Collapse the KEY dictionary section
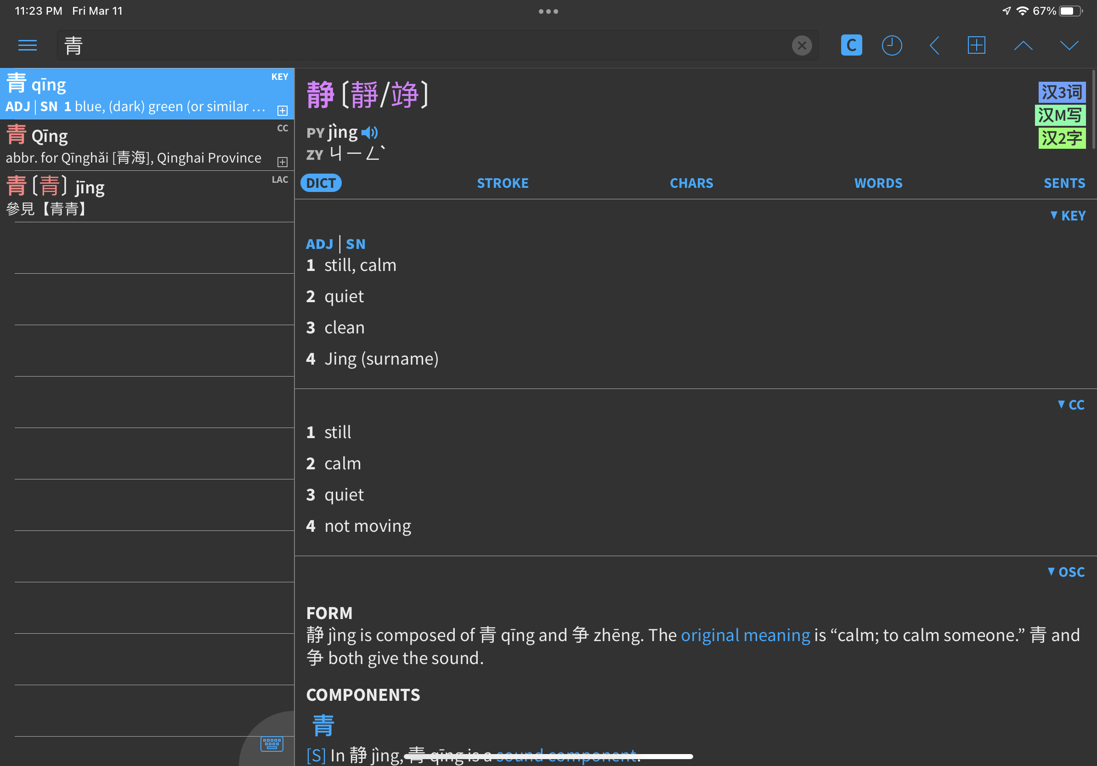 pyautogui.click(x=1068, y=216)
